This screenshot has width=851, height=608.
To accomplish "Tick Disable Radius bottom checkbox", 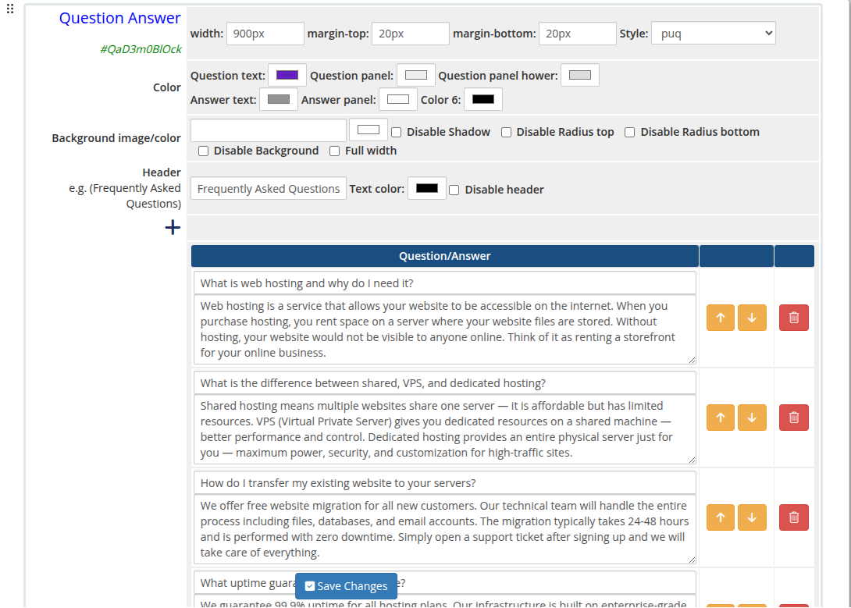I will coord(629,133).
